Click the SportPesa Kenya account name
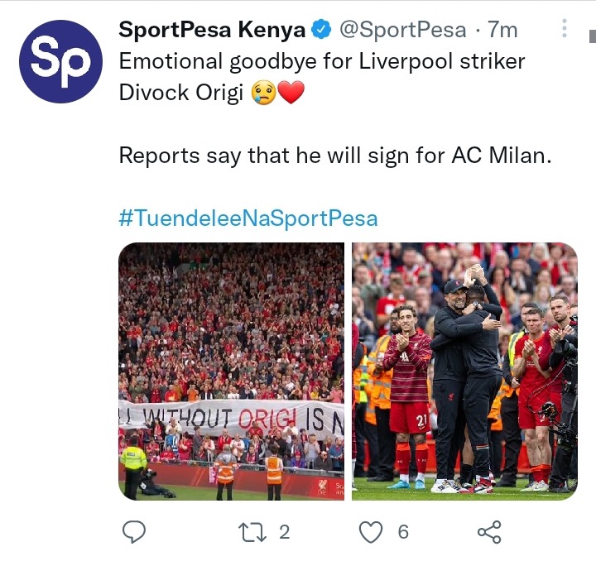Viewport: 596px width, 561px height. [x=212, y=30]
